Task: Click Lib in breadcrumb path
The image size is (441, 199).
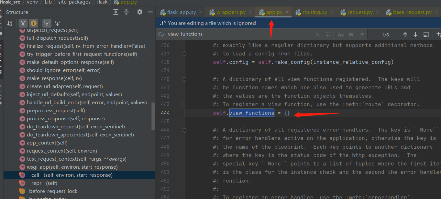Action: point(48,2)
